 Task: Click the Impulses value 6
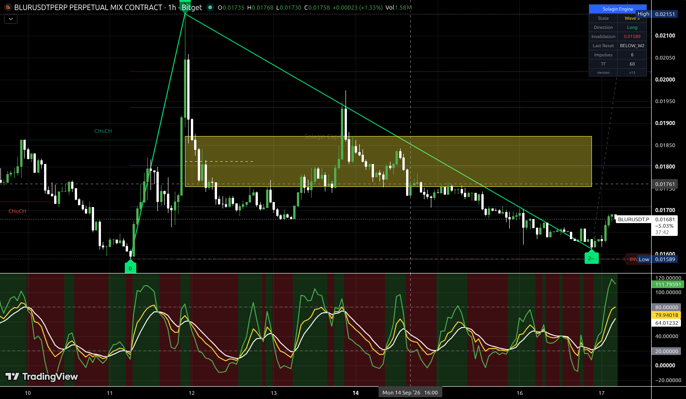[x=632, y=55]
